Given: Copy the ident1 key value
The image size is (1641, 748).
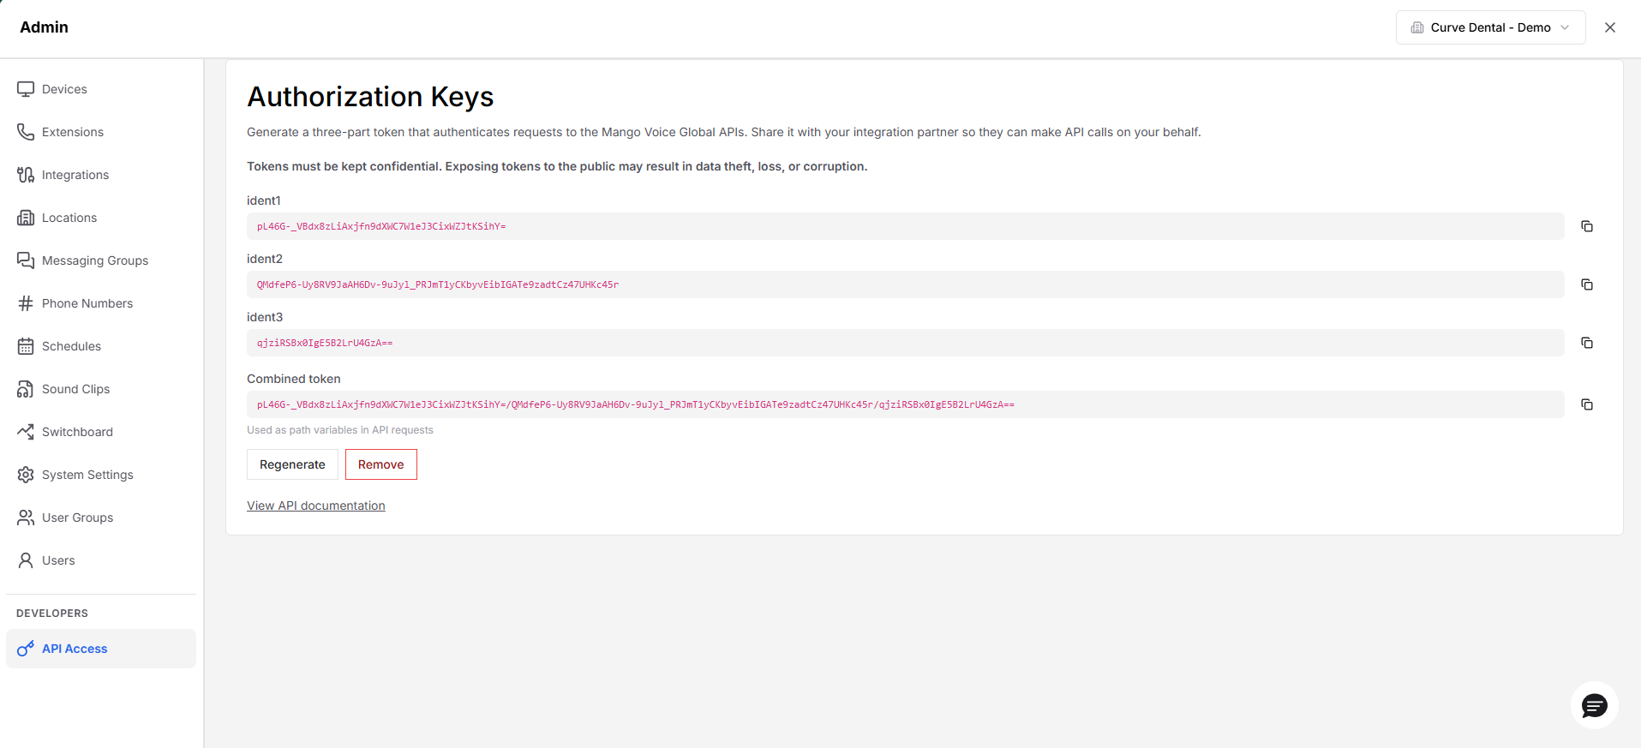Looking at the screenshot, I should coord(1587,226).
